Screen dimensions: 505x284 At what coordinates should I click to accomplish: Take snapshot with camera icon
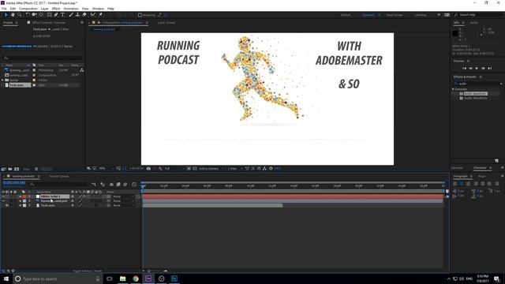point(148,168)
